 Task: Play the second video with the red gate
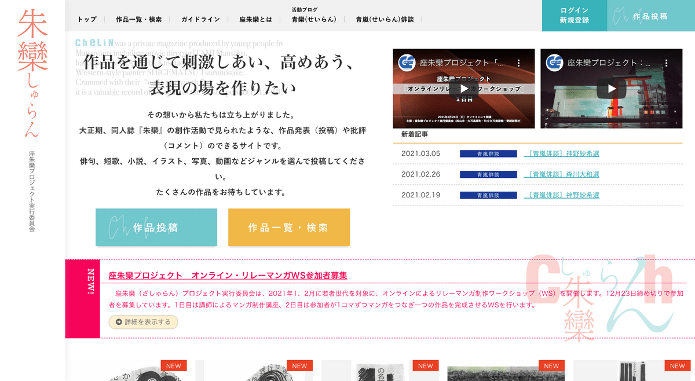click(611, 89)
